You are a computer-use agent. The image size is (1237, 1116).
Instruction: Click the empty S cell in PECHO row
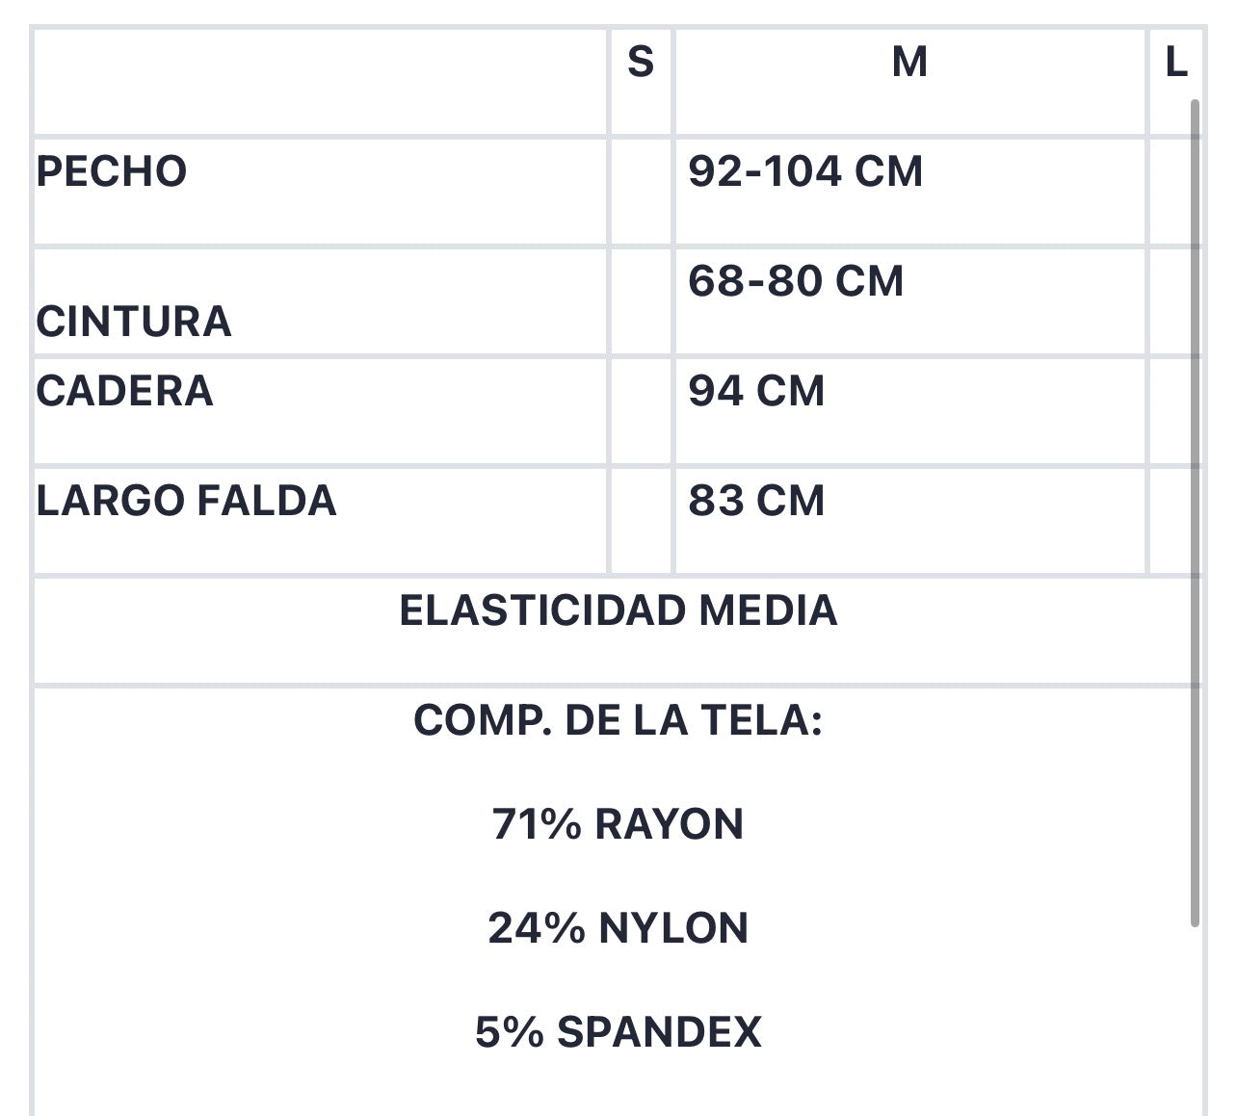point(641,192)
